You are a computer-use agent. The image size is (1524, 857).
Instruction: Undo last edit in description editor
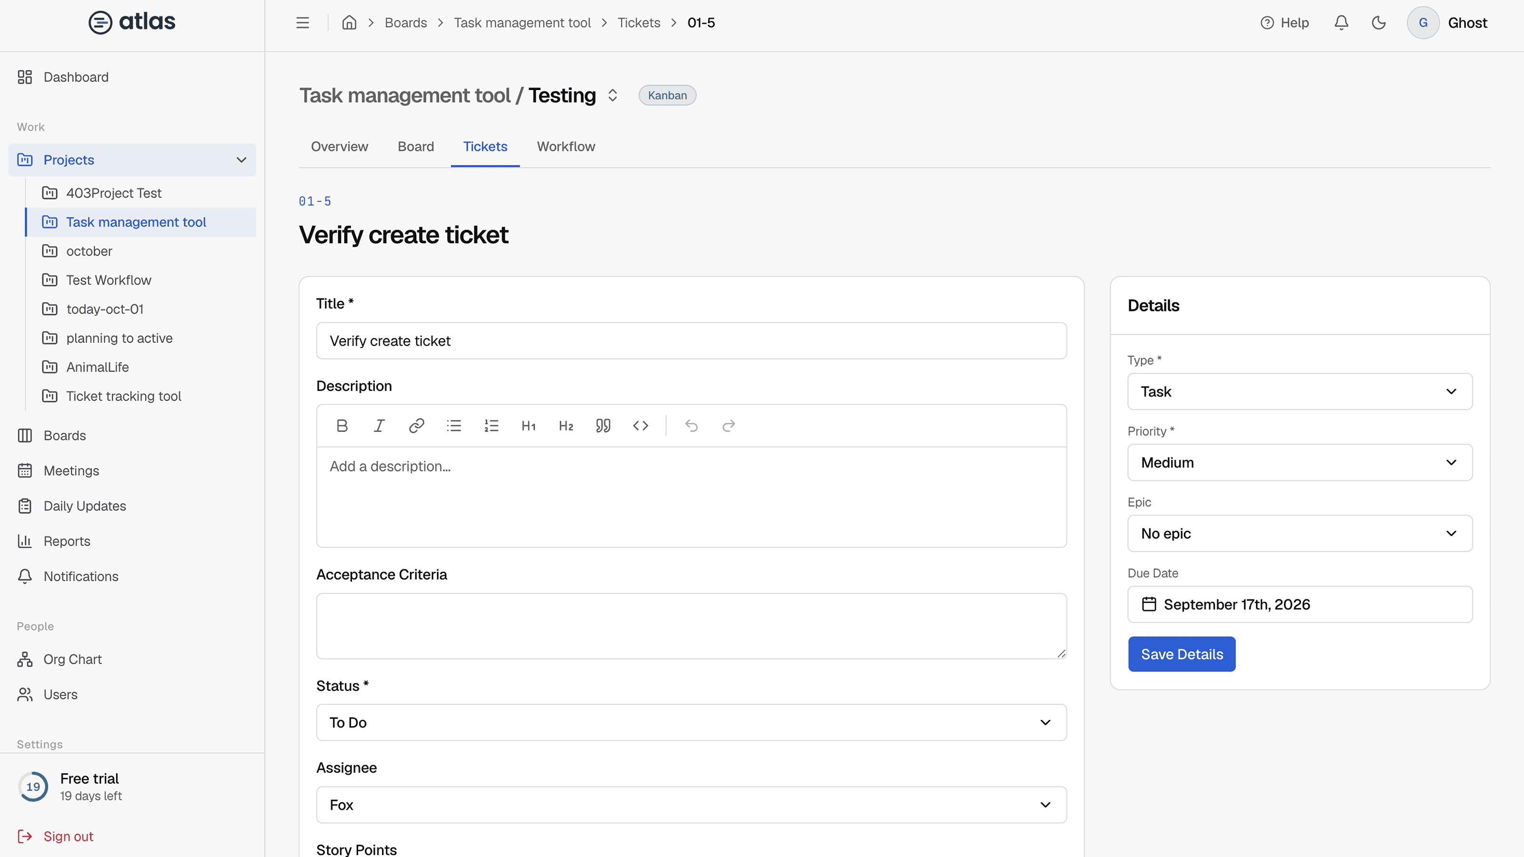pos(691,426)
